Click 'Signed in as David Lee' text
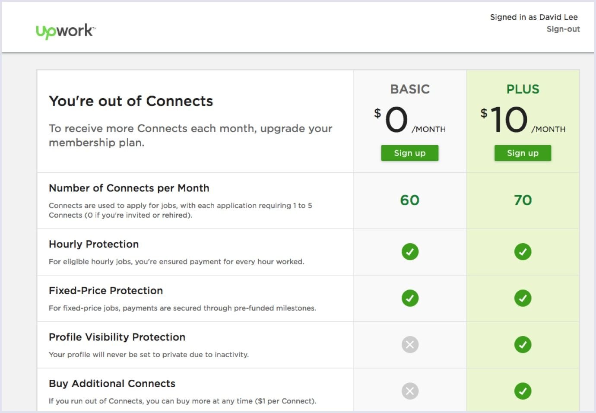596x413 pixels. pyautogui.click(x=534, y=17)
